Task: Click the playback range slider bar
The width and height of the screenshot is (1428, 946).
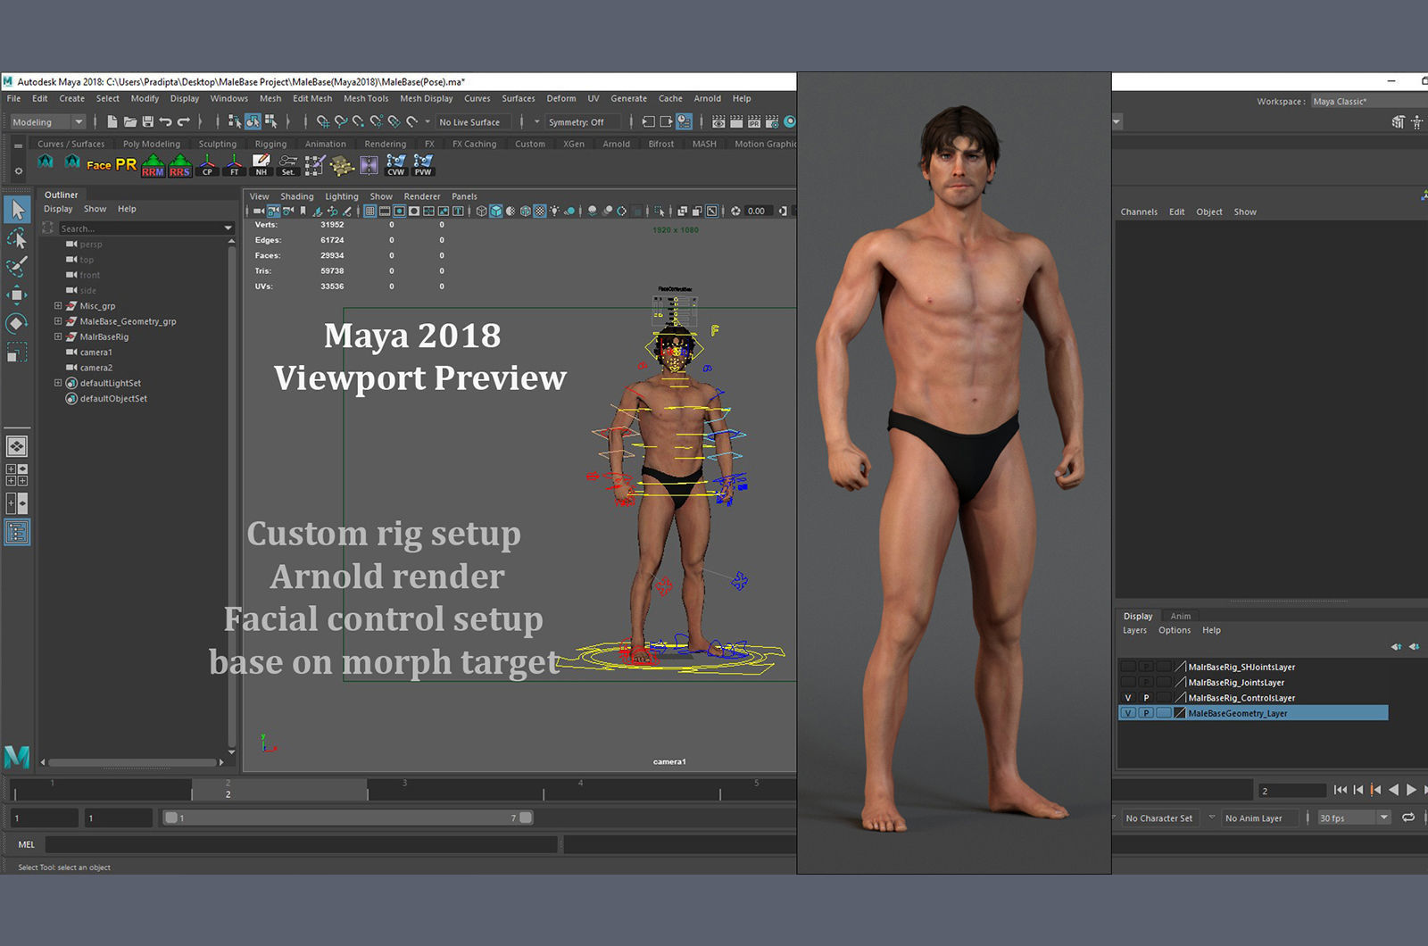Action: pos(348,817)
